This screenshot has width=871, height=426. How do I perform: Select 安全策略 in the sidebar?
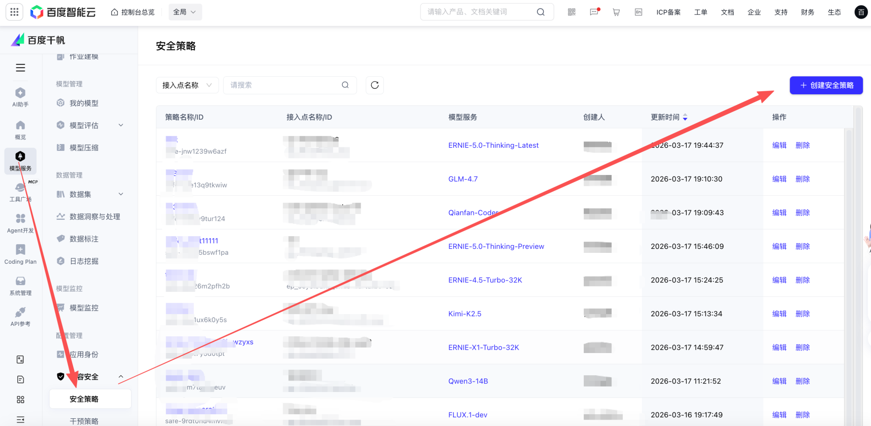pos(90,399)
